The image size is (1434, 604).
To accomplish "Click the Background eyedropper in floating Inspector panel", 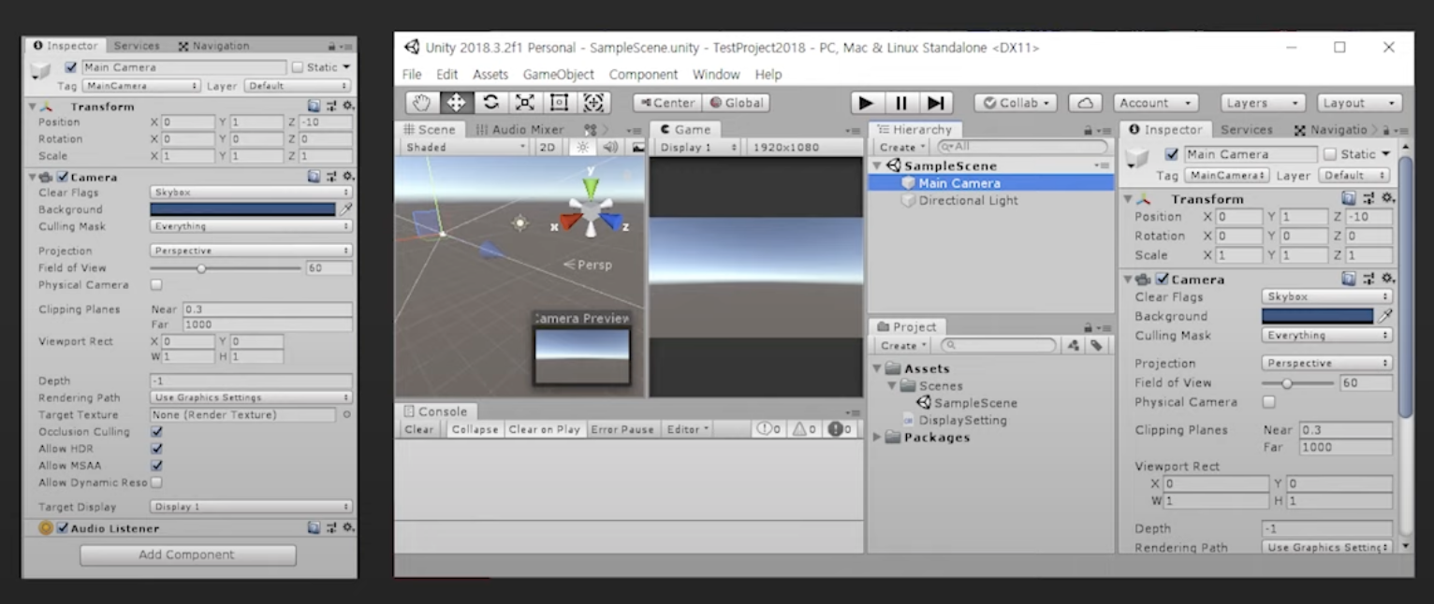I will (x=346, y=209).
